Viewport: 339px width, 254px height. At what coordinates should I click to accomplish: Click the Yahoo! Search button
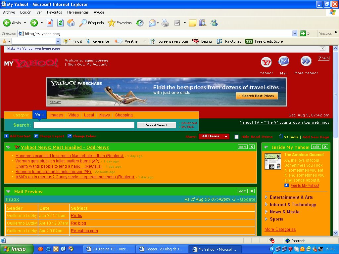click(x=157, y=125)
